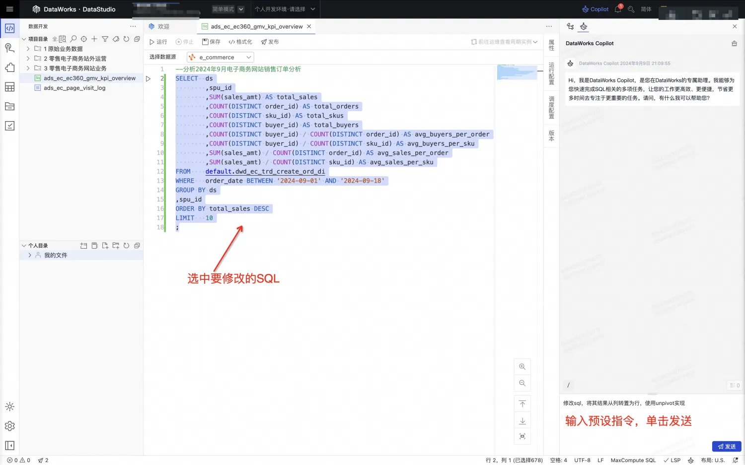Expand folder '1 原始业务数据'
The image size is (745, 465).
28,49
